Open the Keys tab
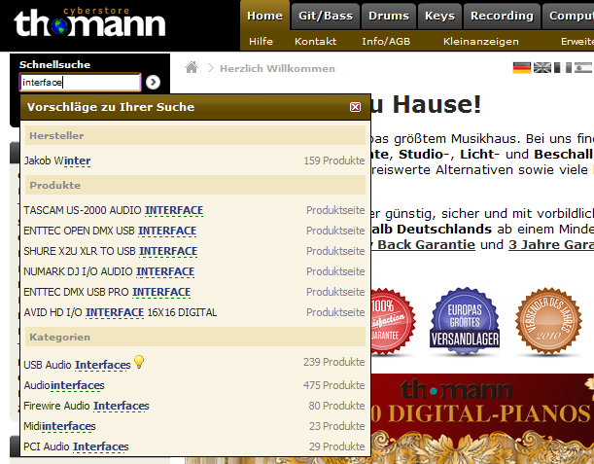 point(439,16)
